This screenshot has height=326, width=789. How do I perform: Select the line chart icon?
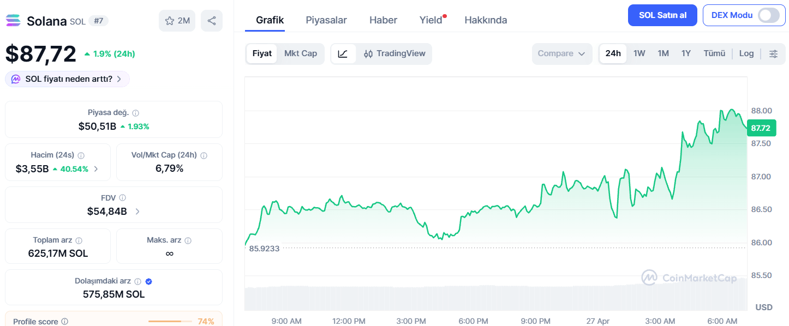pyautogui.click(x=343, y=53)
